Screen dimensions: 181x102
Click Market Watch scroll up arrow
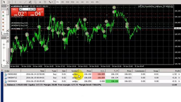click(7, 9)
